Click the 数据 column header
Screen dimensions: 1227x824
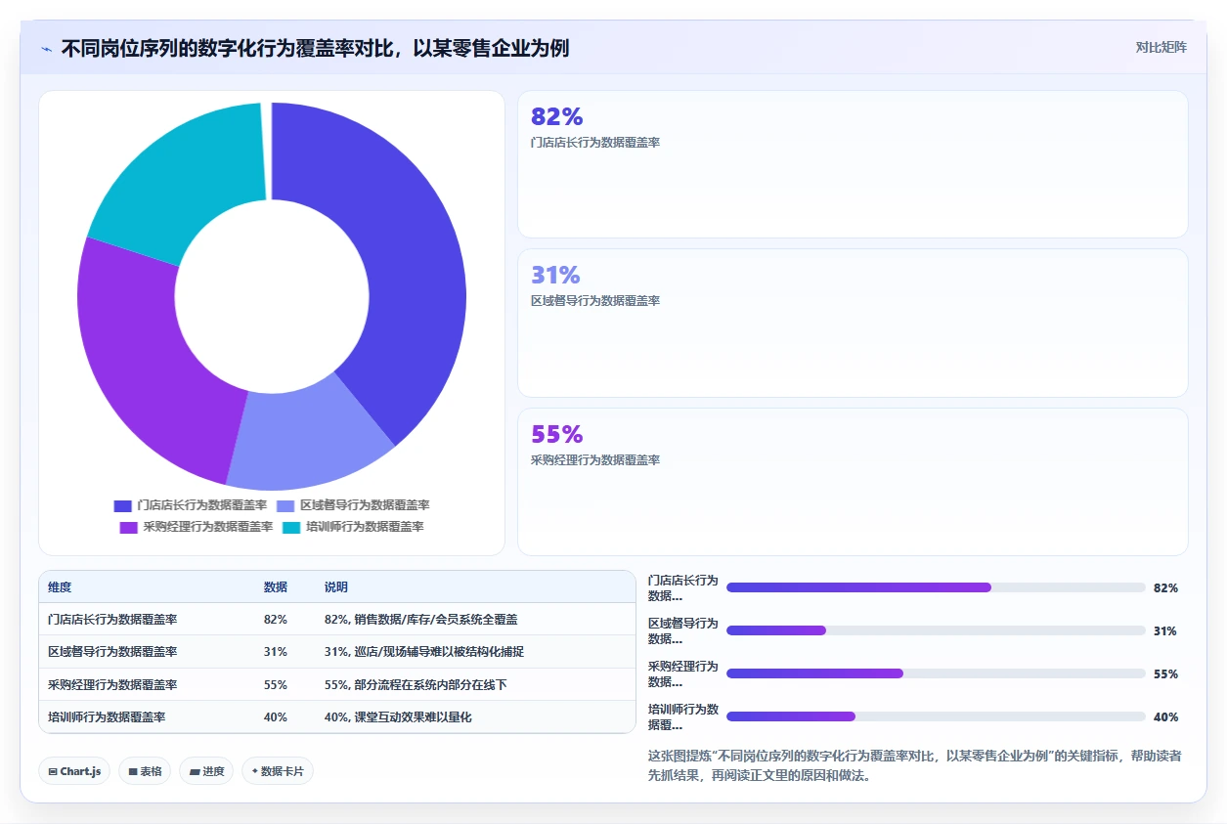click(276, 587)
